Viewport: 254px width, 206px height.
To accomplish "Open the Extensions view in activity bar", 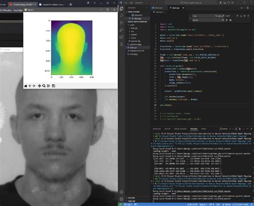I will point(122,37).
